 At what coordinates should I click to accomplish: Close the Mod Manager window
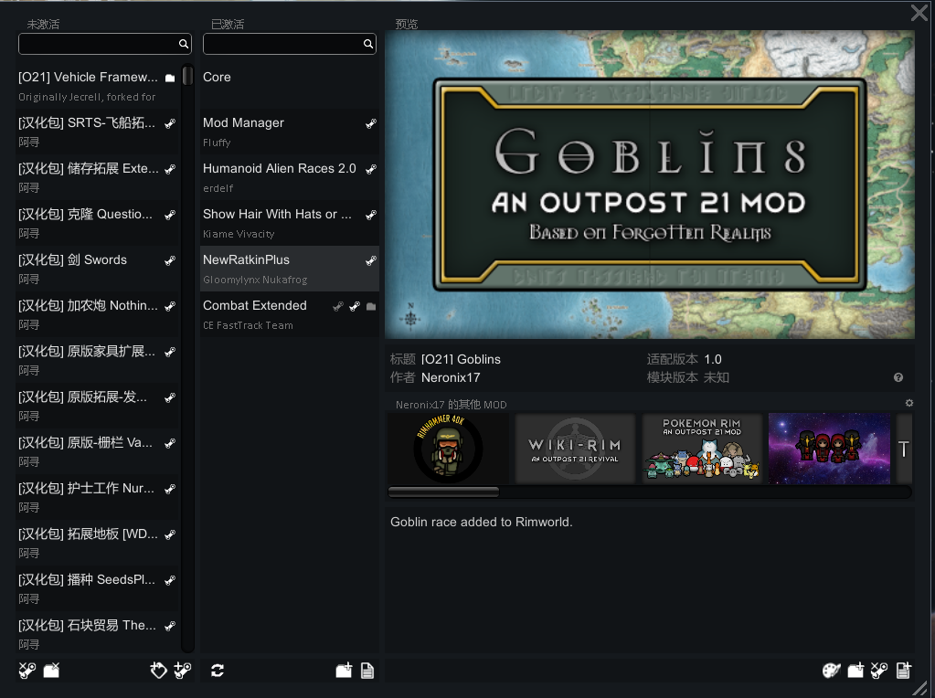tap(919, 13)
